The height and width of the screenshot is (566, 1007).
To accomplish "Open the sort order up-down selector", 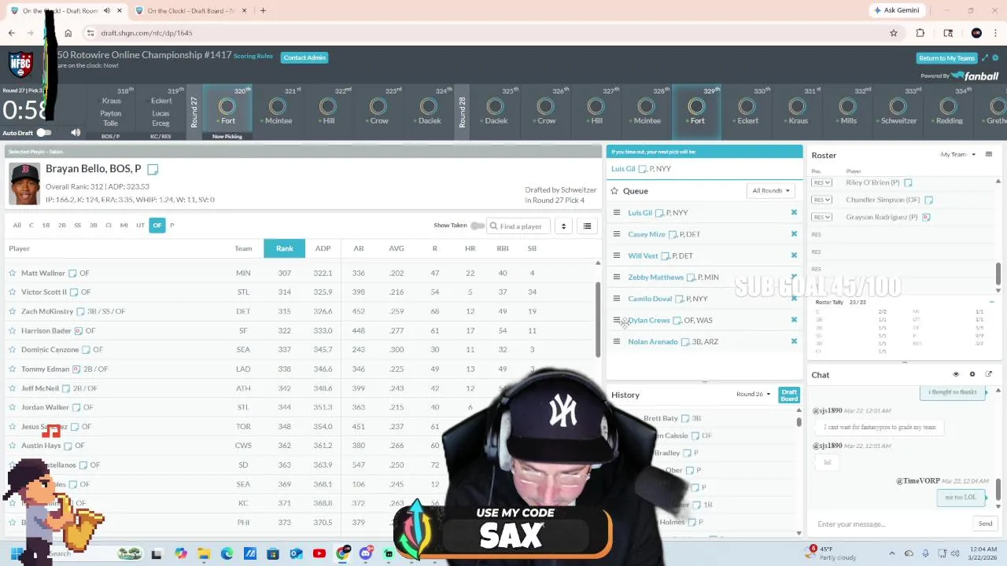I will (563, 226).
